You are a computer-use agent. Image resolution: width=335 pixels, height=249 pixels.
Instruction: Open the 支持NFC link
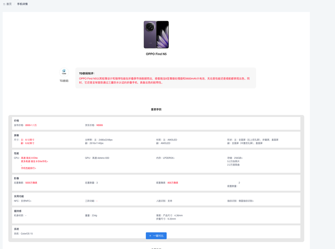tap(26, 201)
